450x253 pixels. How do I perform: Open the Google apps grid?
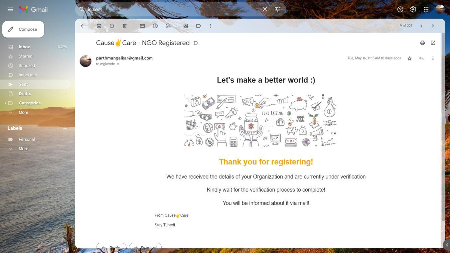click(x=426, y=9)
